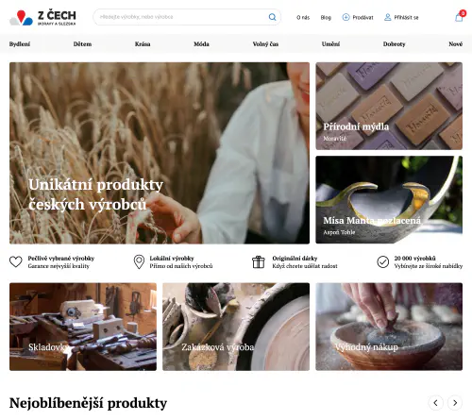Open the Zakázková výroba tile
472x420 pixels.
coord(236,327)
